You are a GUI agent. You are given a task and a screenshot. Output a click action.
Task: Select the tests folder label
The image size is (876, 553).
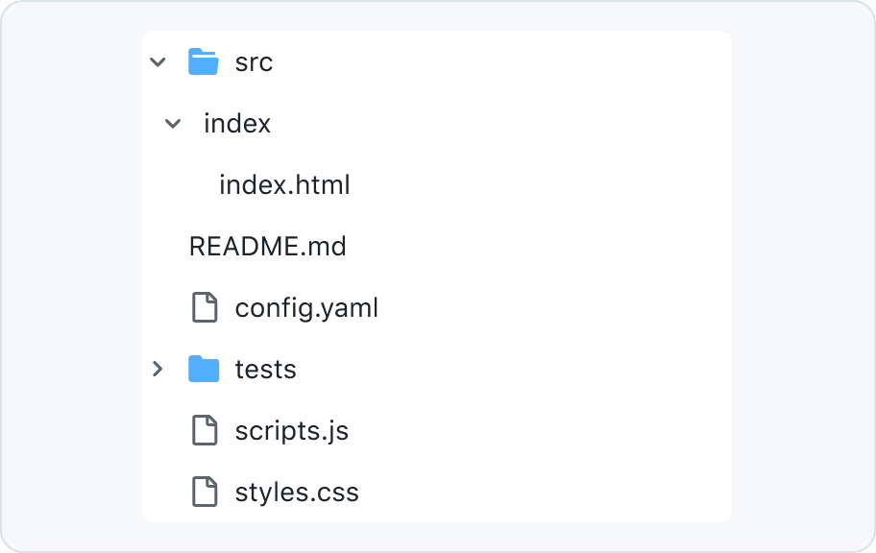click(265, 370)
